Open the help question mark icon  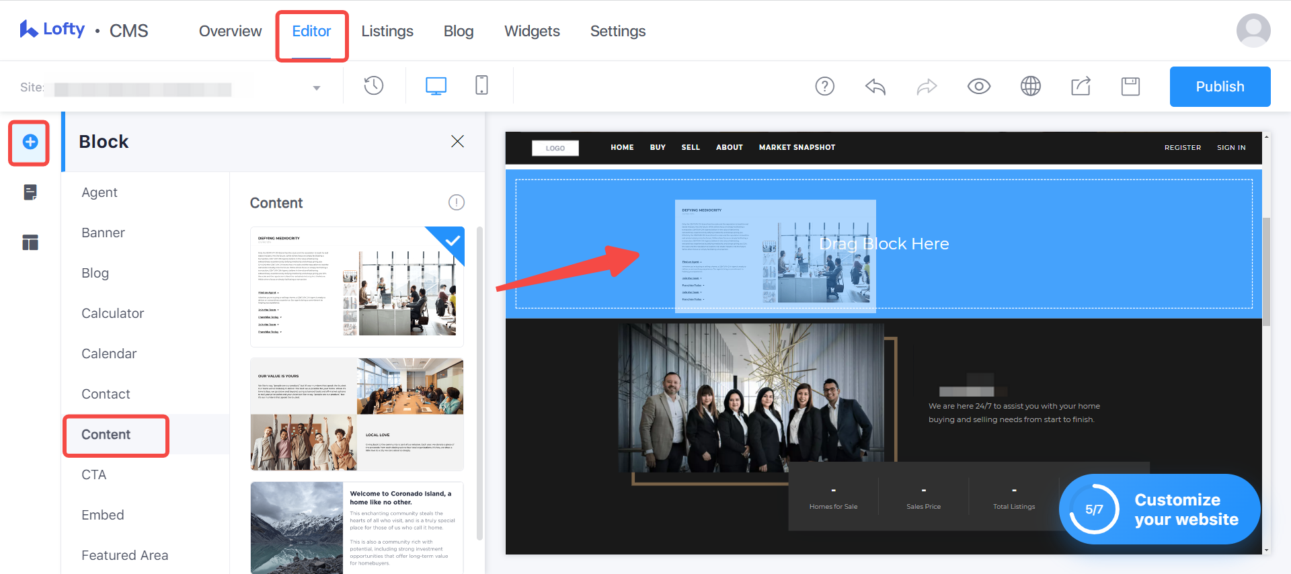pyautogui.click(x=824, y=86)
